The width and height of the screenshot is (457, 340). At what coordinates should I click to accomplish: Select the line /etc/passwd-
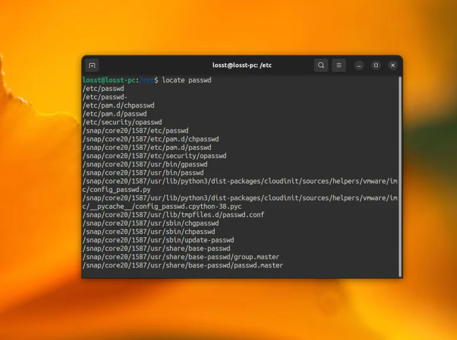(x=105, y=97)
